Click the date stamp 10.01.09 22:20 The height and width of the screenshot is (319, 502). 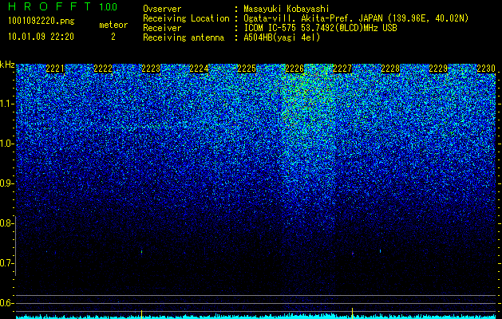[x=41, y=37]
